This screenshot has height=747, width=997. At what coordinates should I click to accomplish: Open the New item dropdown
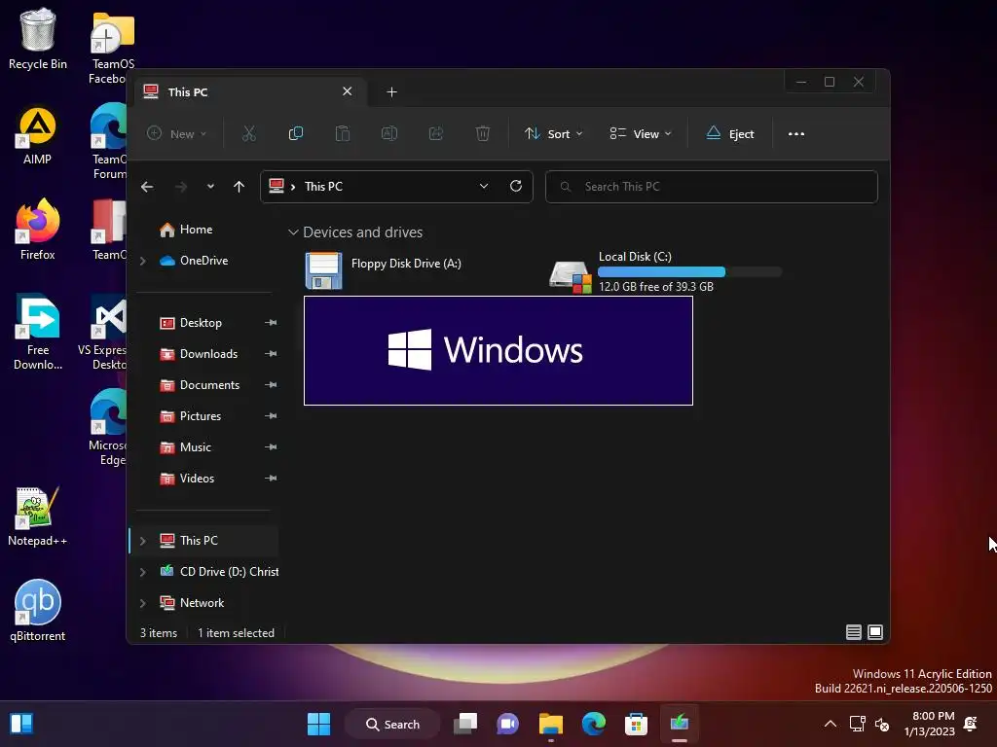tap(177, 134)
